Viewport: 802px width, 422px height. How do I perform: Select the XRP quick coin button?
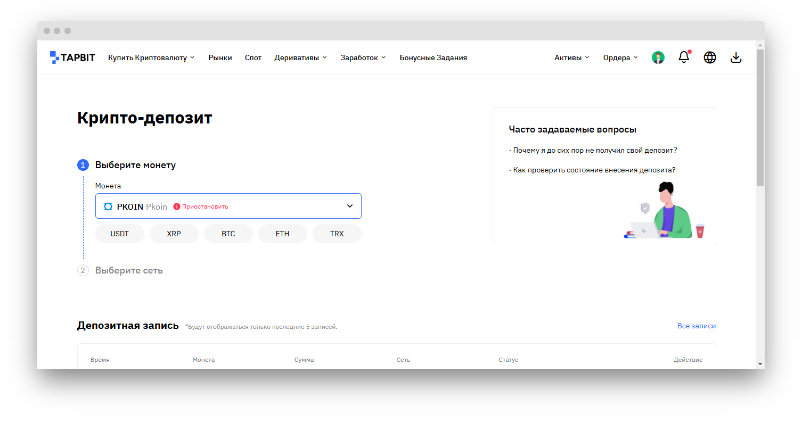(x=174, y=234)
